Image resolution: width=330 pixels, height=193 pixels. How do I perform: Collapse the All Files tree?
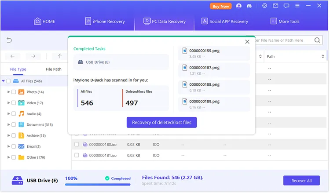tap(3, 81)
